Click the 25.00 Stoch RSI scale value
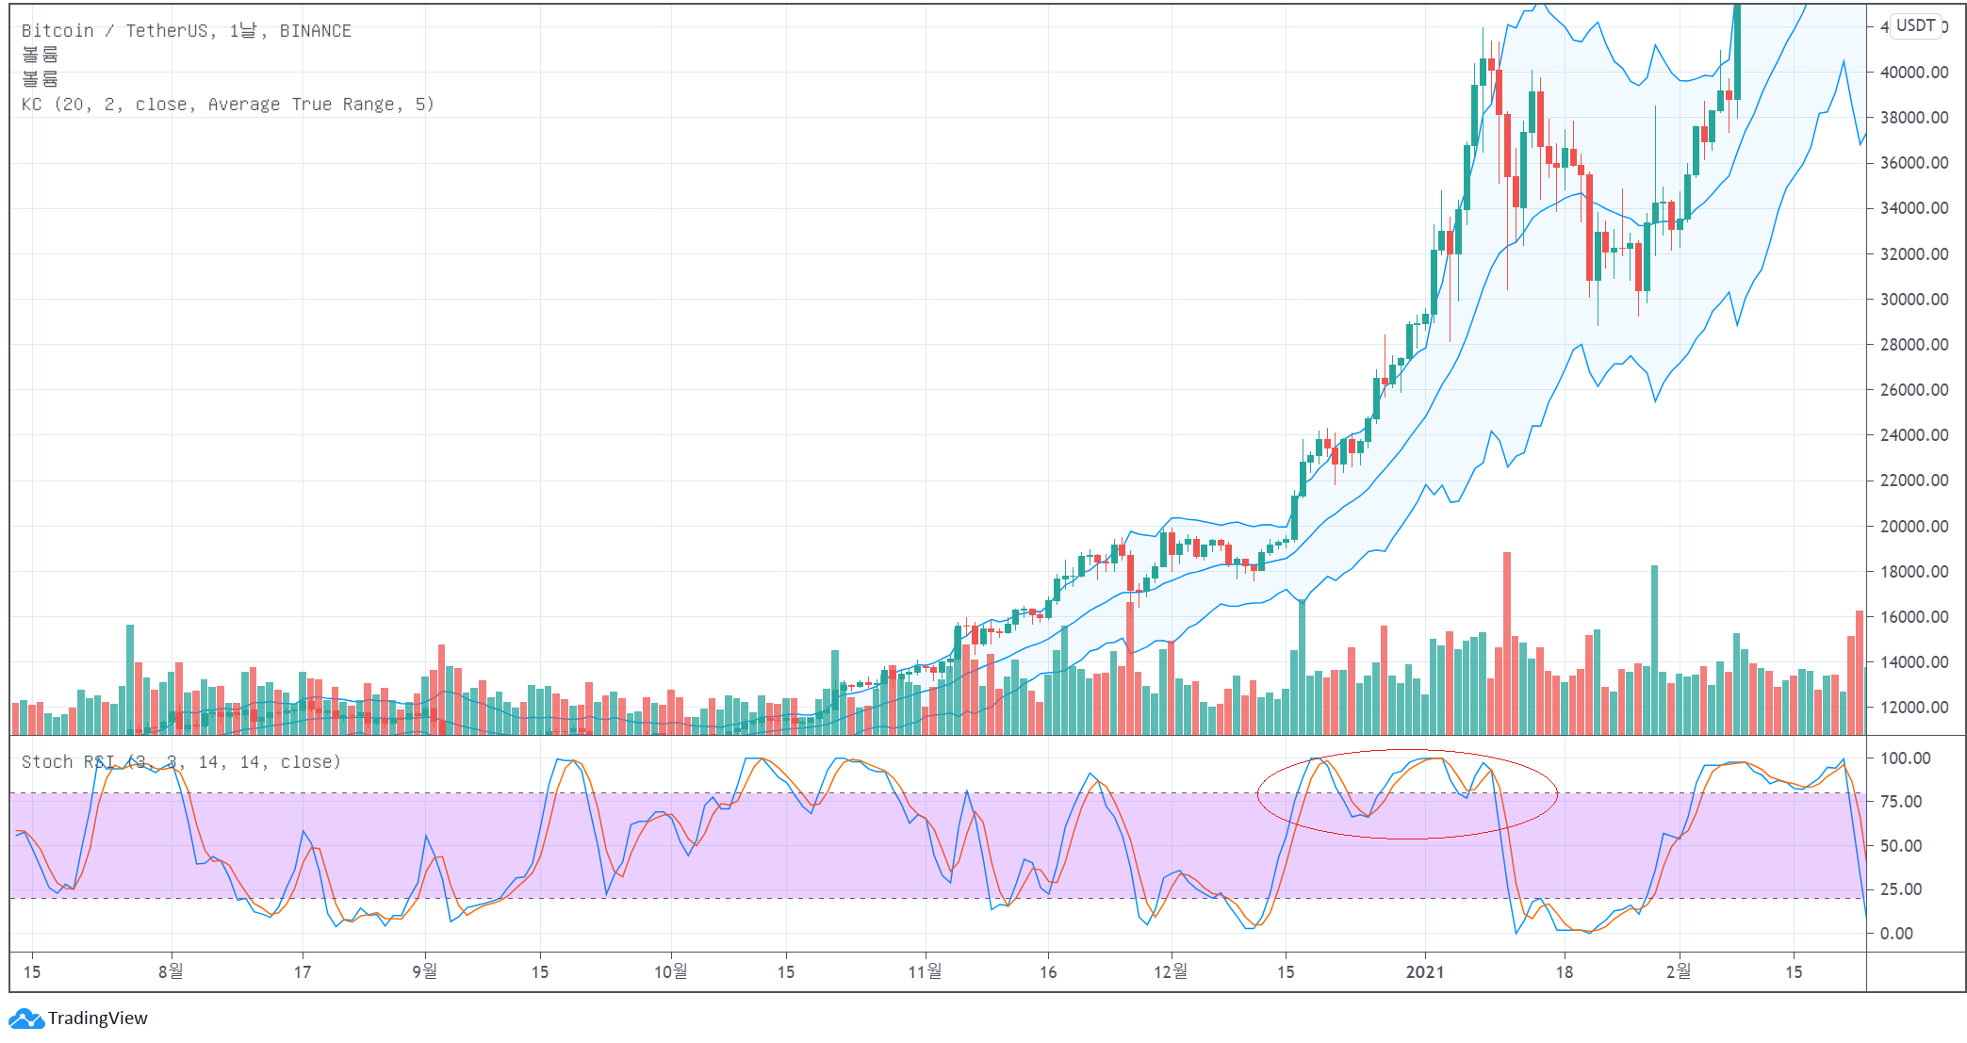This screenshot has width=1967, height=1043. 1901,889
